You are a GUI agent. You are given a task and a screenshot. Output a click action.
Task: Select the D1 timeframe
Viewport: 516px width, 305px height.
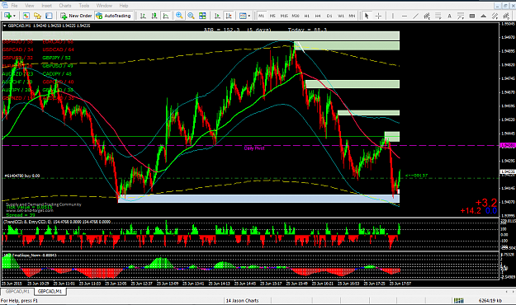[x=329, y=16]
